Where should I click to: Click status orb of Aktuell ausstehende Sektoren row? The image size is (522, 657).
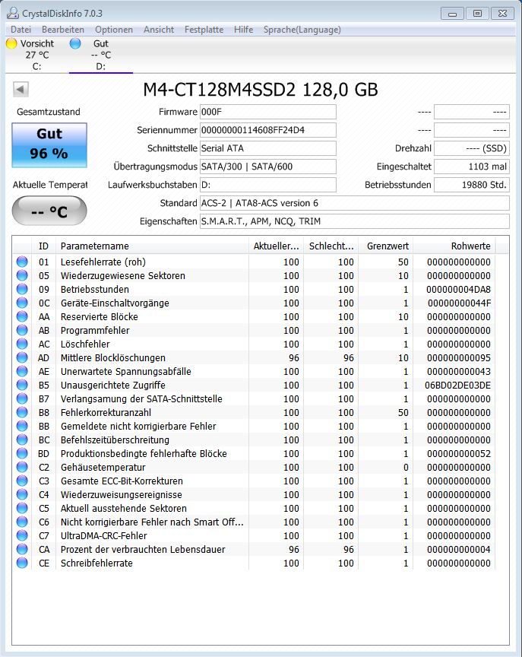(x=22, y=508)
